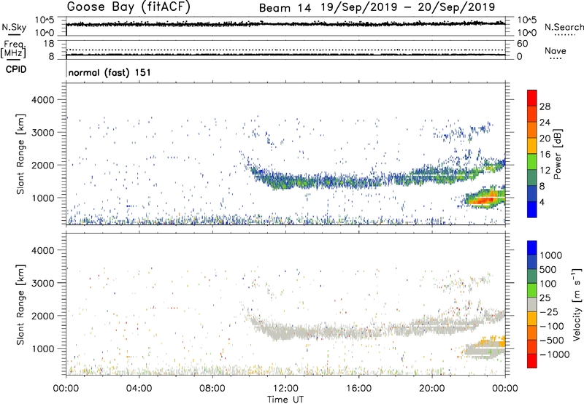This screenshot has height=404, width=584.
Task: Click the 'Freq. [MHz]' axis label
Action: 13,50
